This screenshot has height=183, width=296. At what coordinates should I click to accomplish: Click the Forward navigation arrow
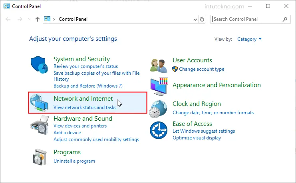(20, 19)
